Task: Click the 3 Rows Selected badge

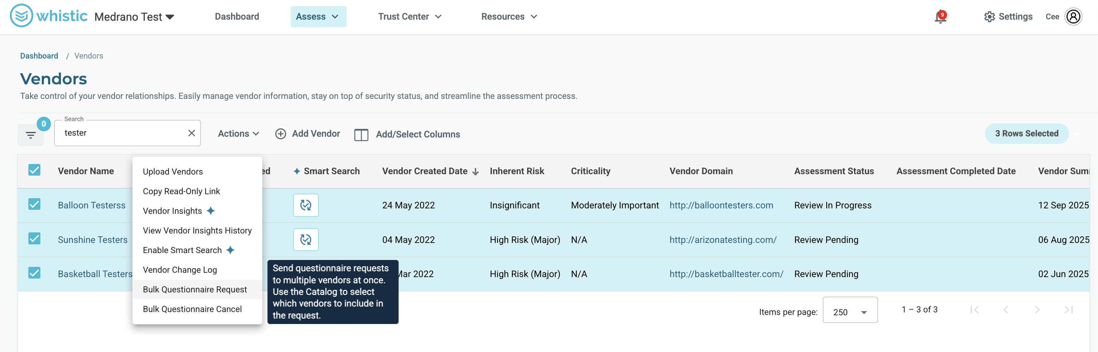Action: [x=1026, y=133]
